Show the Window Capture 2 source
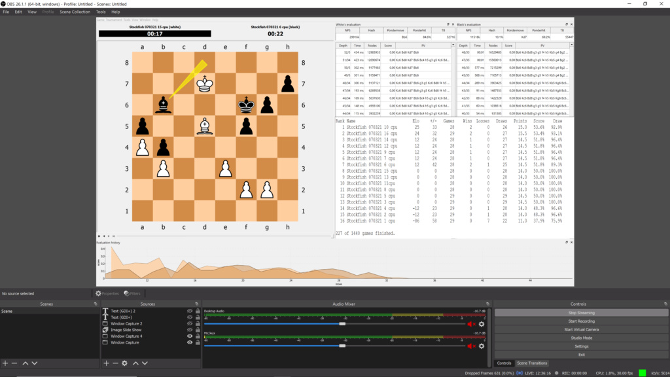 pyautogui.click(x=190, y=323)
